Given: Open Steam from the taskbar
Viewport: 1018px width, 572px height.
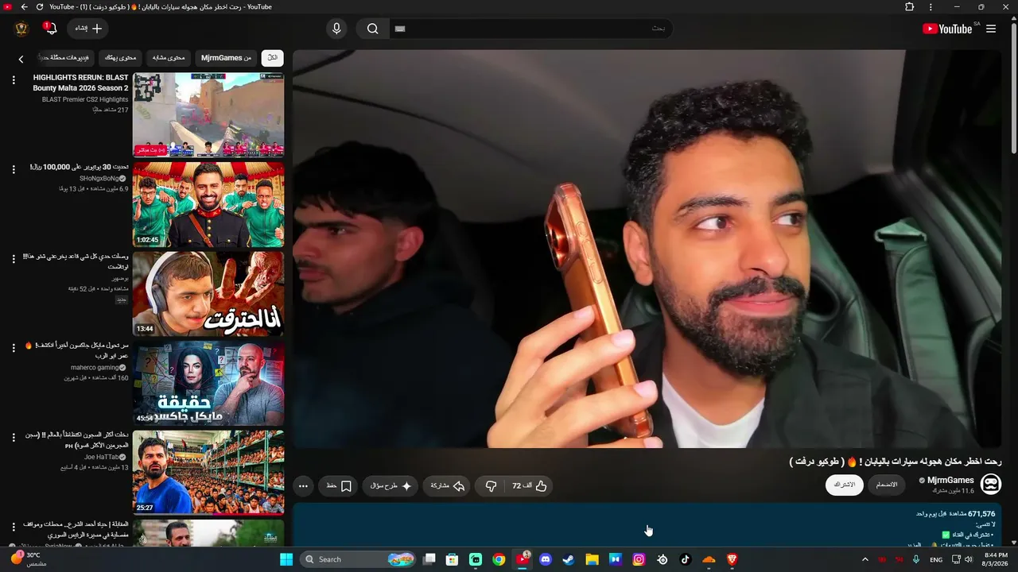Looking at the screenshot, I should (x=568, y=559).
